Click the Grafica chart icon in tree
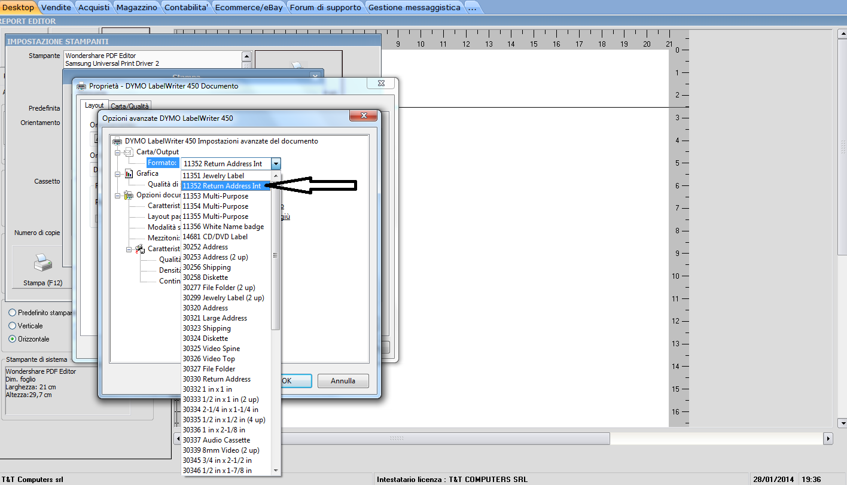The height and width of the screenshot is (485, 847). coord(129,173)
